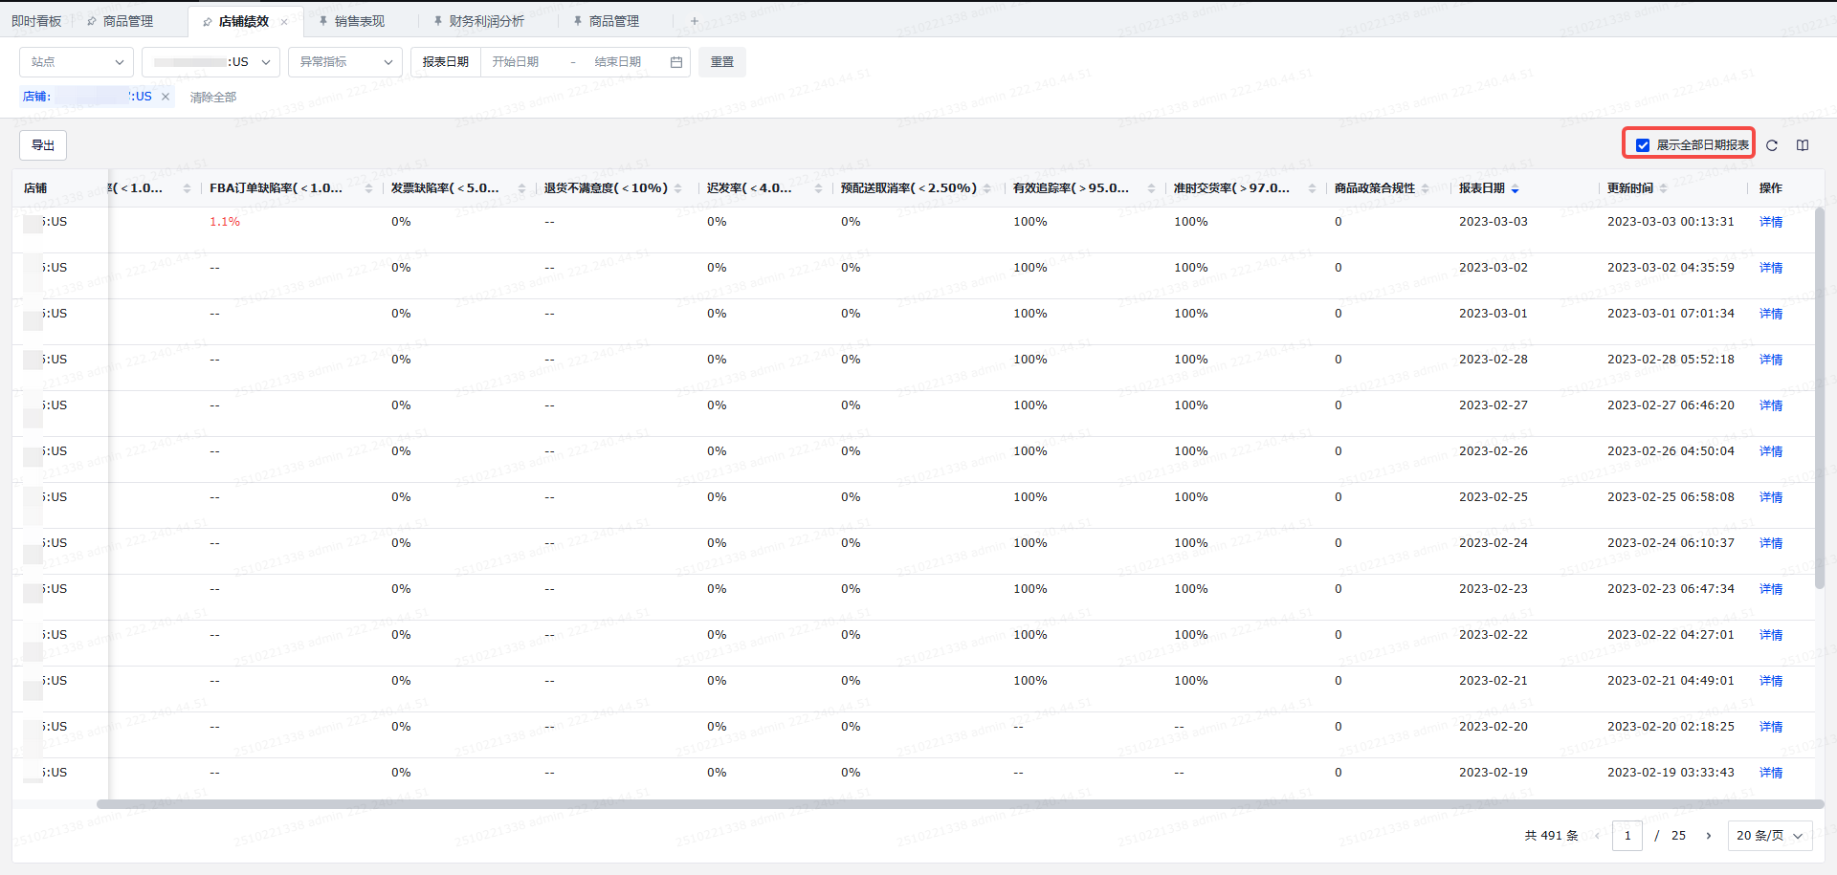Screen dimensions: 1837x875
Task: Remove the 店铺 :US filter tag
Action: point(166,97)
